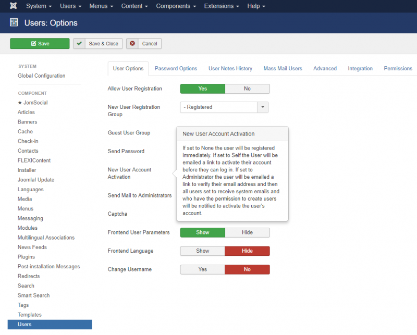The image size is (417, 335).
Task: Open the Mass Mail Users tab
Action: (x=283, y=68)
